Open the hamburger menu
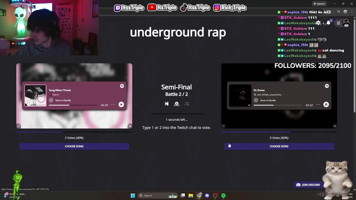The image size is (356, 200). click(x=338, y=23)
